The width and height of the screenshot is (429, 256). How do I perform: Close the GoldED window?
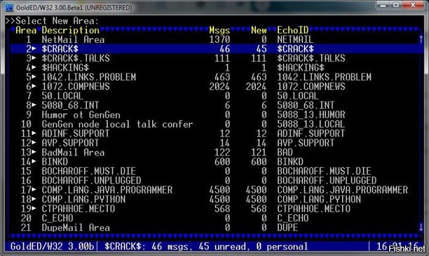coord(412,6)
